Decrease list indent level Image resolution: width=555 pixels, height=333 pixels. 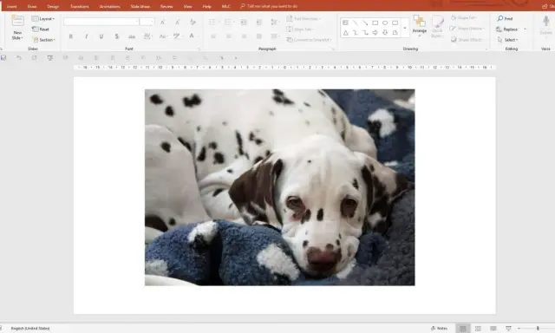244,22
